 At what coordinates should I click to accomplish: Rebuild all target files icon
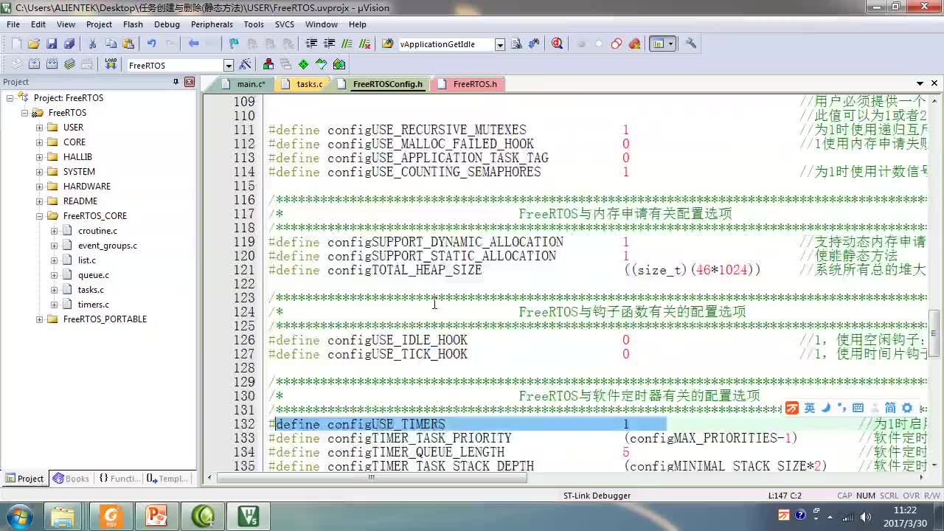pyautogui.click(x=52, y=64)
